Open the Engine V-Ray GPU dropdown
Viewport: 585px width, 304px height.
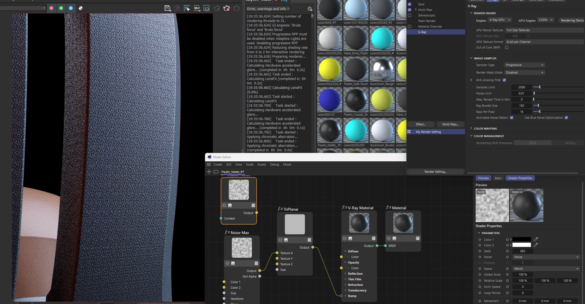pyautogui.click(x=500, y=20)
